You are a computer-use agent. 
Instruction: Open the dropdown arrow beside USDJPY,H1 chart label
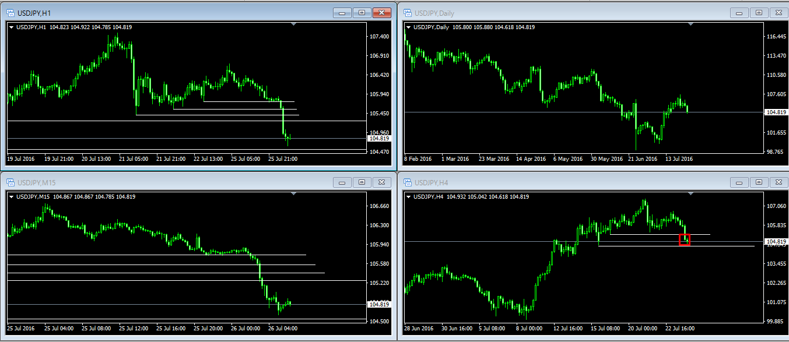(12, 27)
